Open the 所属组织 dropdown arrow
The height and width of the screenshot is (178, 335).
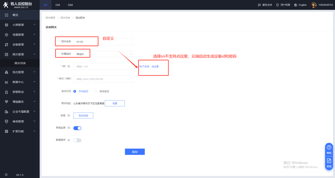click(x=130, y=54)
